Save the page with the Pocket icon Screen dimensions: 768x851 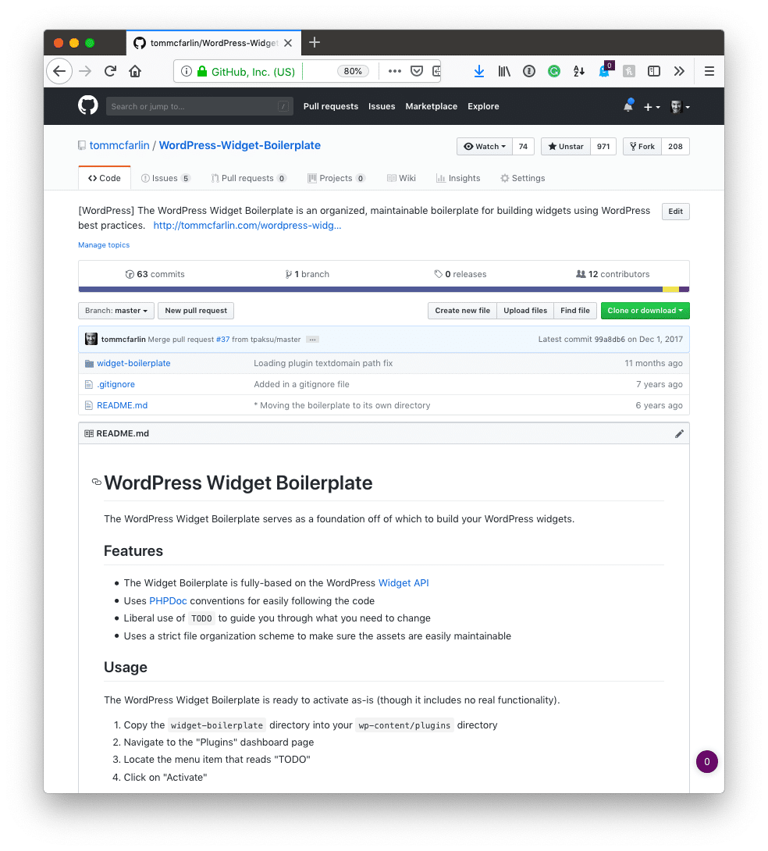pos(417,71)
